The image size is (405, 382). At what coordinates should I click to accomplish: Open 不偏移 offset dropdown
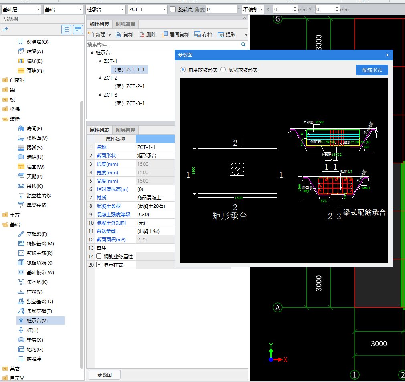[x=253, y=10]
